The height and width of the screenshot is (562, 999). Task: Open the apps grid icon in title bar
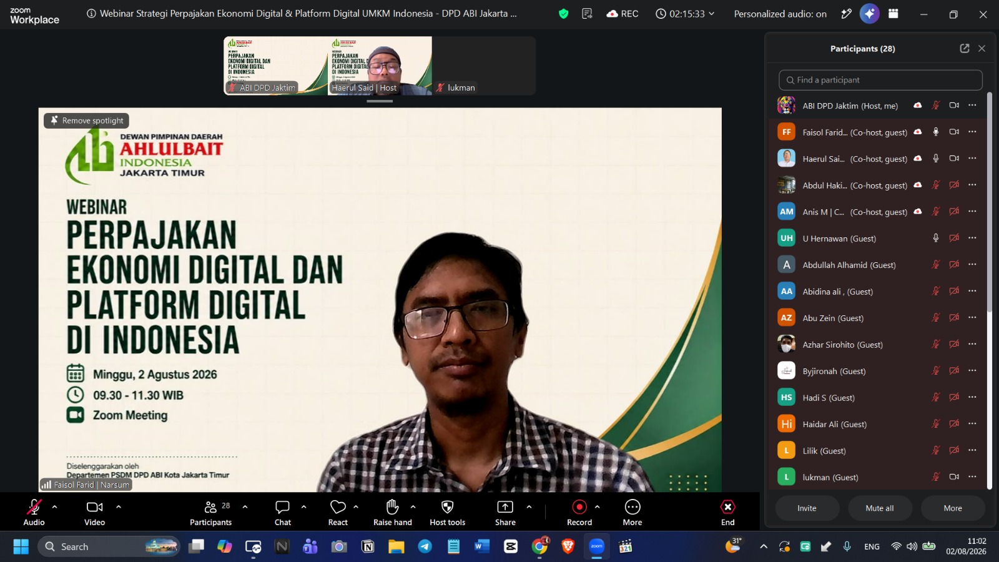click(893, 14)
